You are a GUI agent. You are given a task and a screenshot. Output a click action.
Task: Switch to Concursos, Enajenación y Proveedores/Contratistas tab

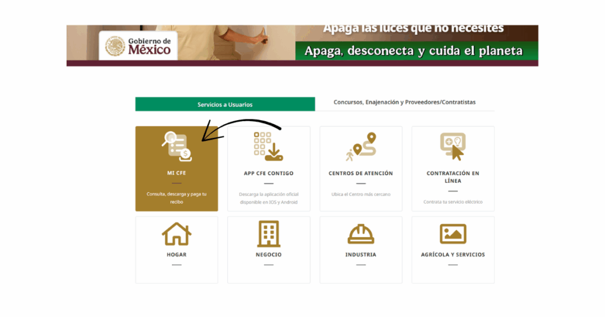404,102
